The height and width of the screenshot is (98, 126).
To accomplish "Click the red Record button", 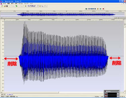I will pyautogui.click(x=103, y=9).
